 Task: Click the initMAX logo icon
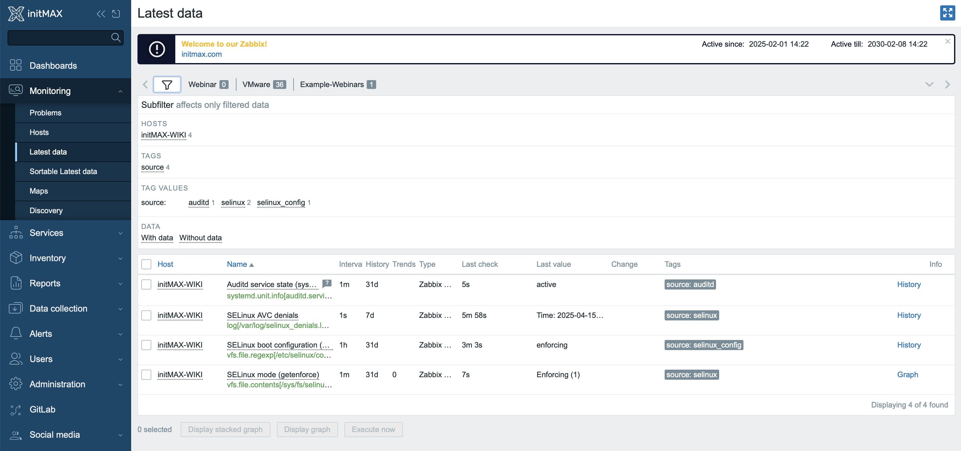[16, 14]
